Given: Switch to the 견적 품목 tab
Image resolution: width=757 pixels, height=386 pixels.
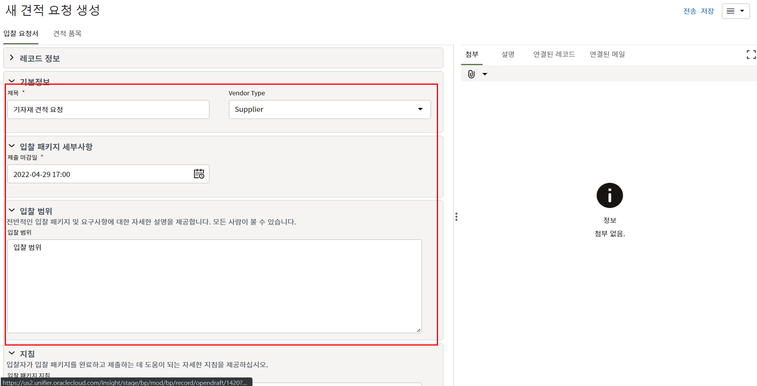Looking at the screenshot, I should 67,33.
